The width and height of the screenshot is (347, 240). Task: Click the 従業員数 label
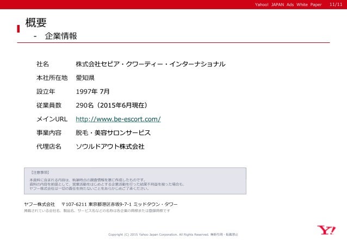pyautogui.click(x=49, y=105)
